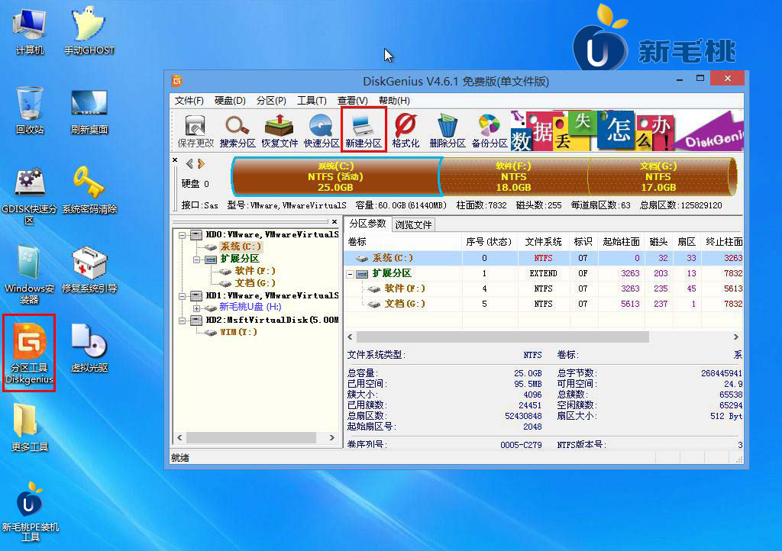Click the DiskGenius title bar app icon
Screen dimensions: 782x551
176,81
